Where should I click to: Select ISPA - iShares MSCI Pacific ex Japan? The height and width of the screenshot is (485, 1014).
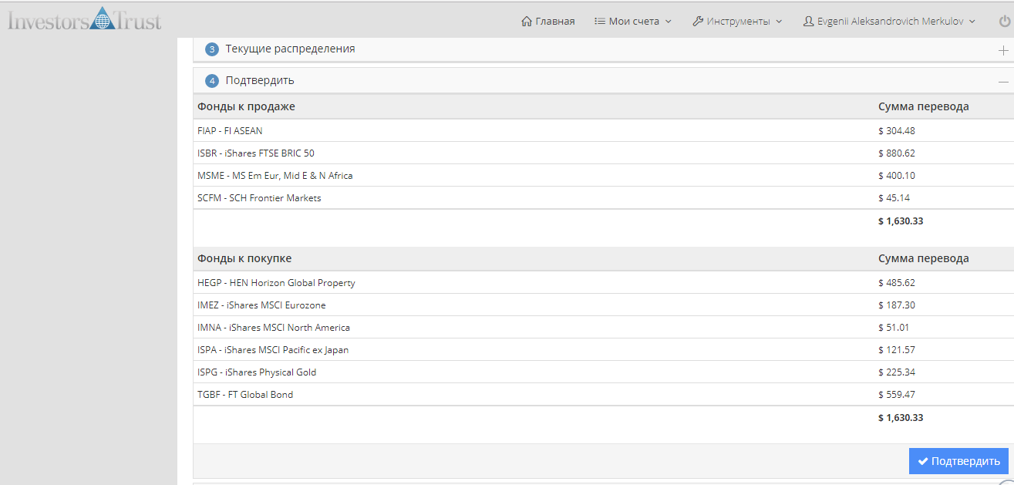[x=603, y=349]
